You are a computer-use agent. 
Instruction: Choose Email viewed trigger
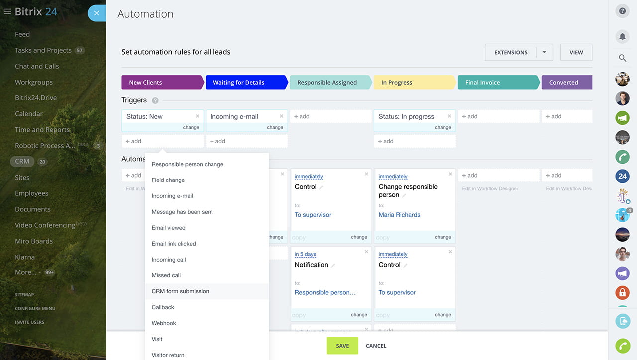207,228
